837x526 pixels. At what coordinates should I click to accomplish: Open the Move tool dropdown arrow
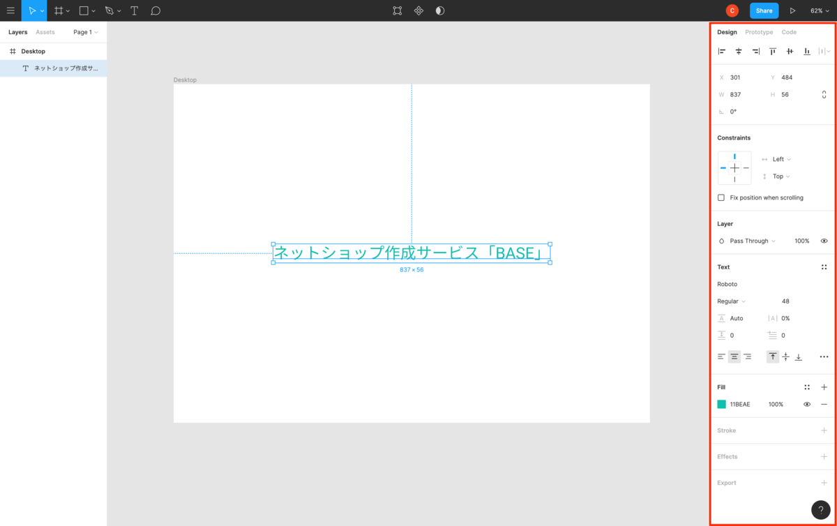coord(43,11)
